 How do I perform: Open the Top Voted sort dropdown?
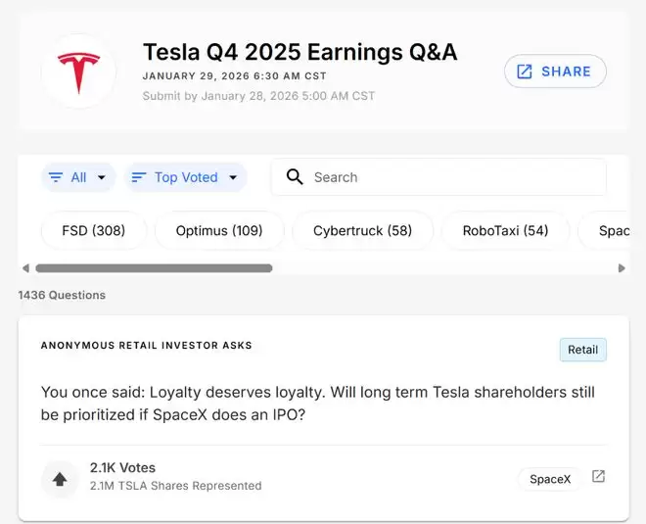[x=233, y=177]
